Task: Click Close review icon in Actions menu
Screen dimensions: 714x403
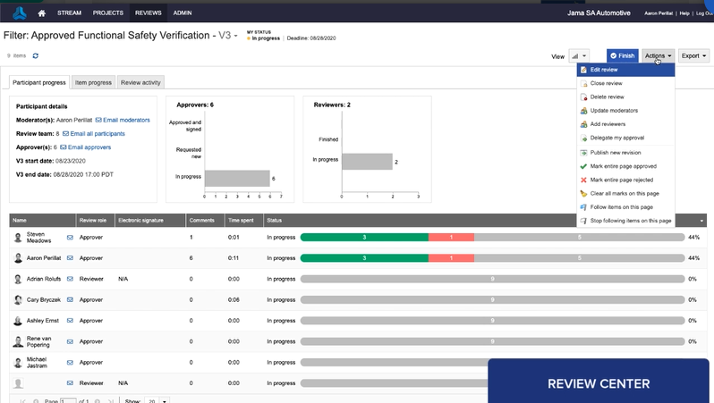Action: click(x=583, y=84)
